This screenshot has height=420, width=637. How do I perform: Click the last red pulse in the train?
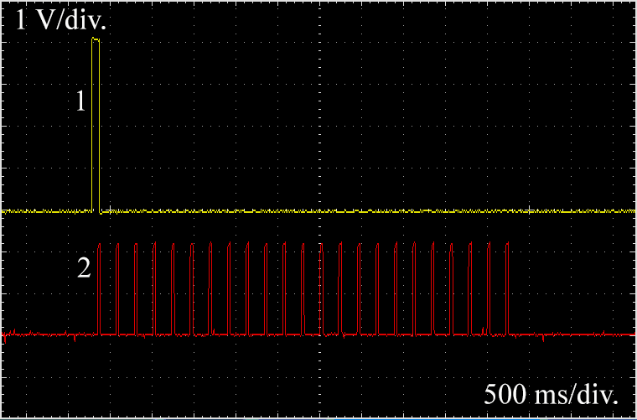click(508, 285)
